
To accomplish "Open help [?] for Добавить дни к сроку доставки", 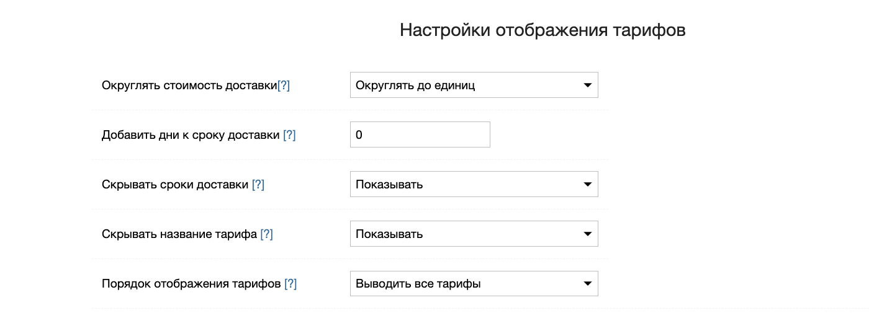I will click(289, 135).
